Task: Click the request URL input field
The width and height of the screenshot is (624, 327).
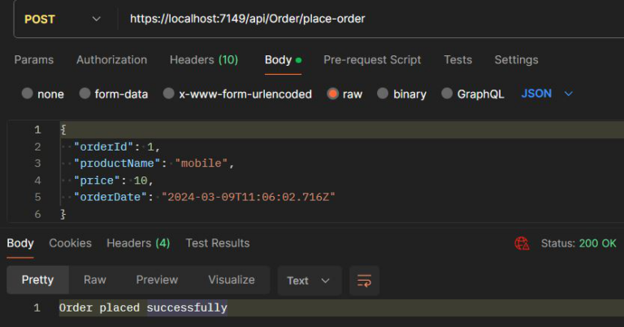Action: 366,19
